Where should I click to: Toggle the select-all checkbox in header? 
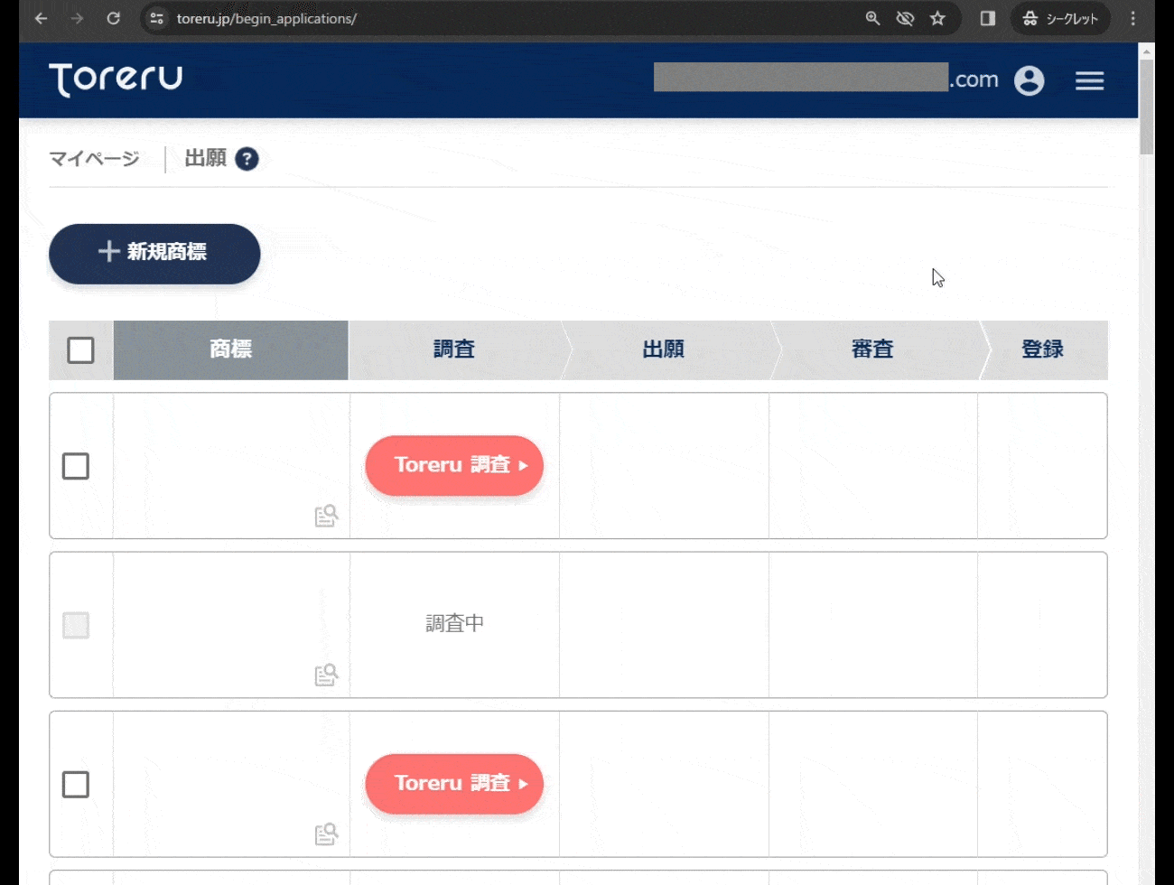point(81,350)
